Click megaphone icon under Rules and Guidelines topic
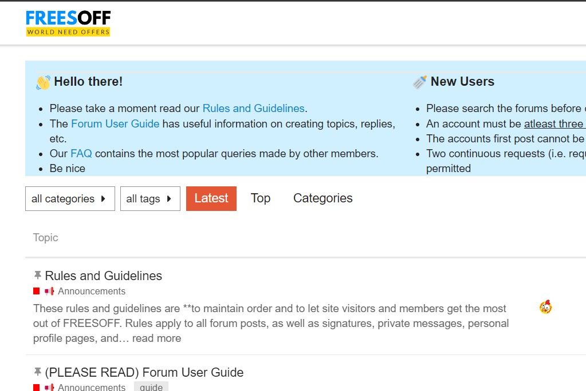The width and height of the screenshot is (586, 391). [49, 291]
